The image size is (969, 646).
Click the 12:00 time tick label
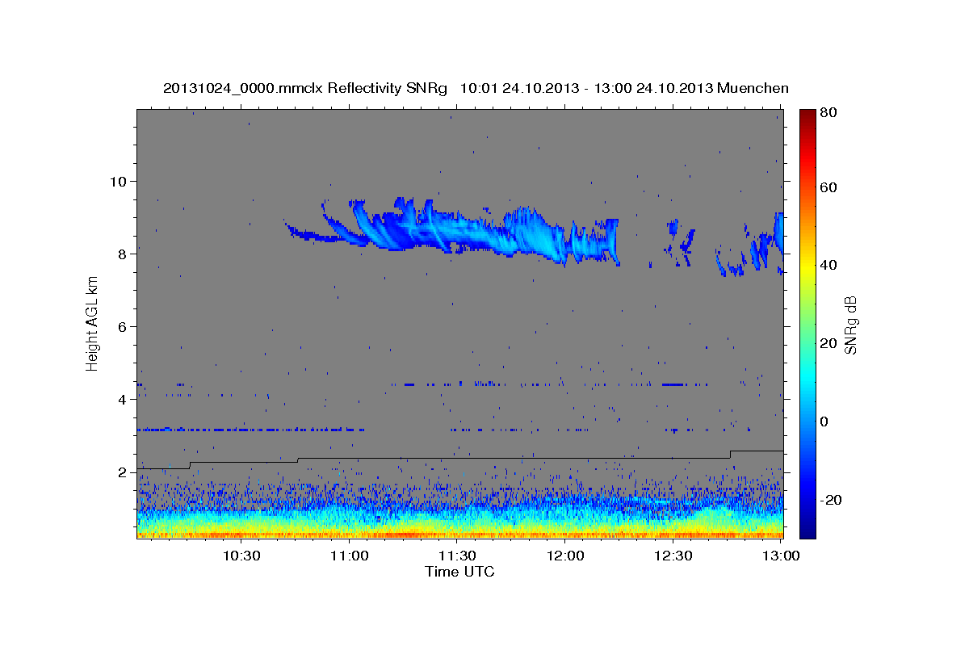(x=565, y=556)
